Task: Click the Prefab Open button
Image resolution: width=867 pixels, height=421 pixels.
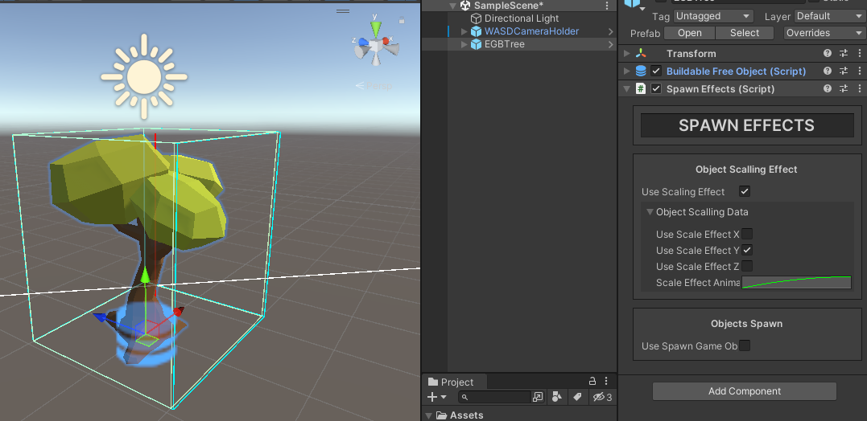Action: point(690,33)
